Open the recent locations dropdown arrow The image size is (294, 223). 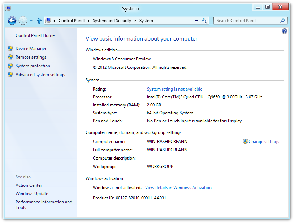(31, 21)
